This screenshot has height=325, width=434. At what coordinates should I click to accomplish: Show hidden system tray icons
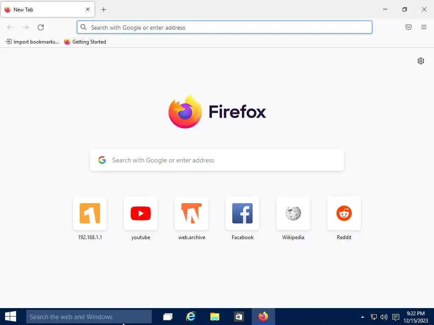pyautogui.click(x=362, y=317)
